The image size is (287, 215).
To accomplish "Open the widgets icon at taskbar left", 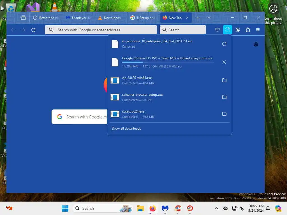I will (9, 208).
